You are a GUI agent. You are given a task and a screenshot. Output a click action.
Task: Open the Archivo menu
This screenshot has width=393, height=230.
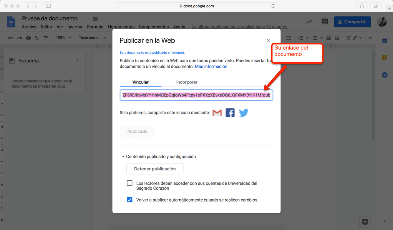coord(29,27)
